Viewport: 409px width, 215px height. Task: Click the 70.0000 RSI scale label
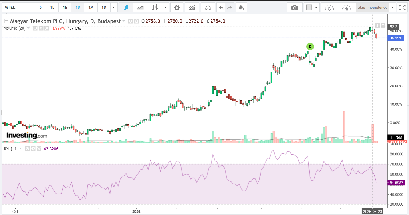point(397,164)
